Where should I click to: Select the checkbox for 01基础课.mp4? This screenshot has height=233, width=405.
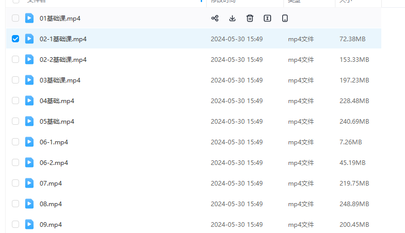(15, 19)
